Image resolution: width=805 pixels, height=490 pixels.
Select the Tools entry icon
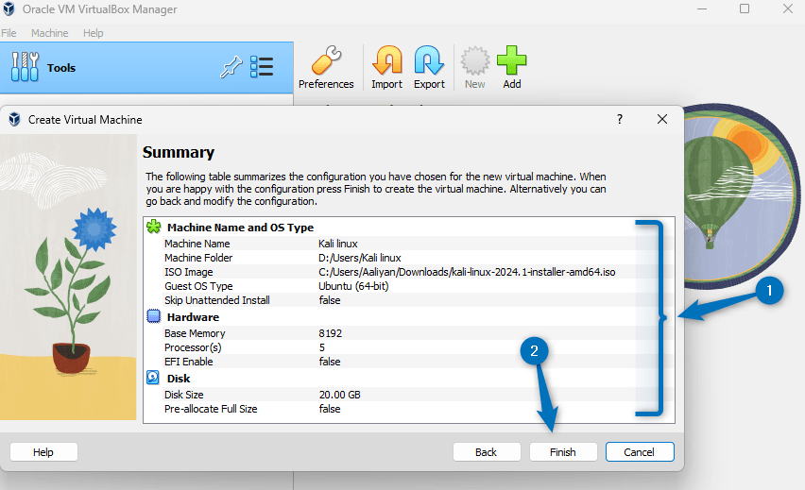25,67
